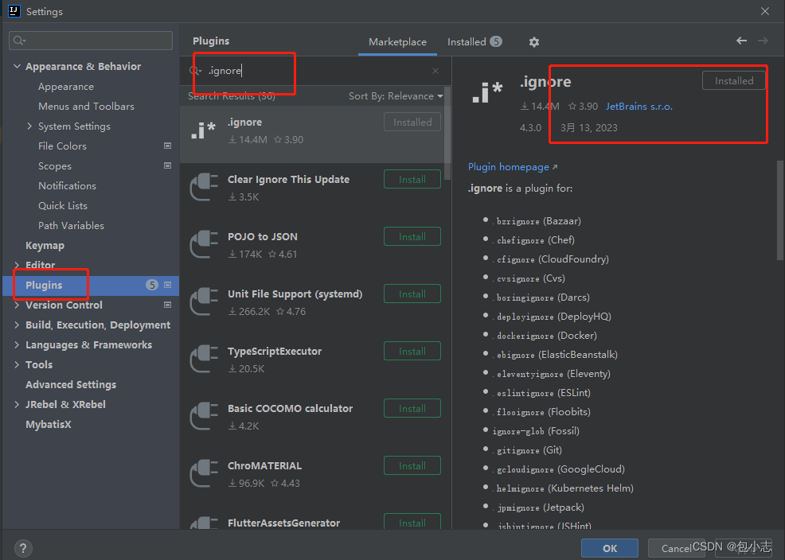Open Menus and Toolbars settings

pos(86,107)
